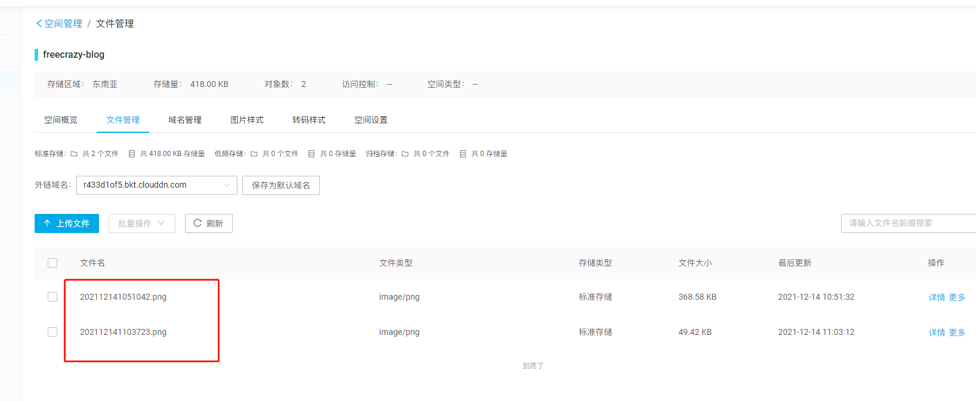Focus the file name prefix search field
Image resolution: width=976 pixels, height=401 pixels.
907,223
